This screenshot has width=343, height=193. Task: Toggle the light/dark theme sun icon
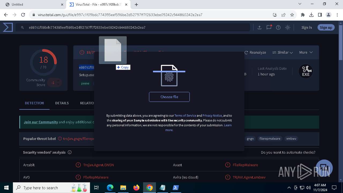click(x=288, y=27)
